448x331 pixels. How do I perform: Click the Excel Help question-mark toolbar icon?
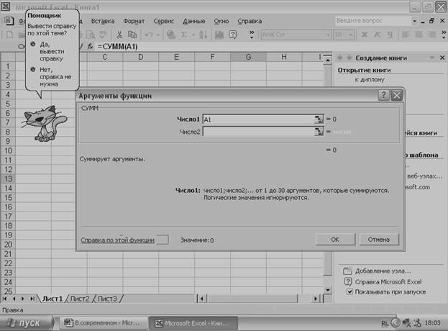coord(233,35)
